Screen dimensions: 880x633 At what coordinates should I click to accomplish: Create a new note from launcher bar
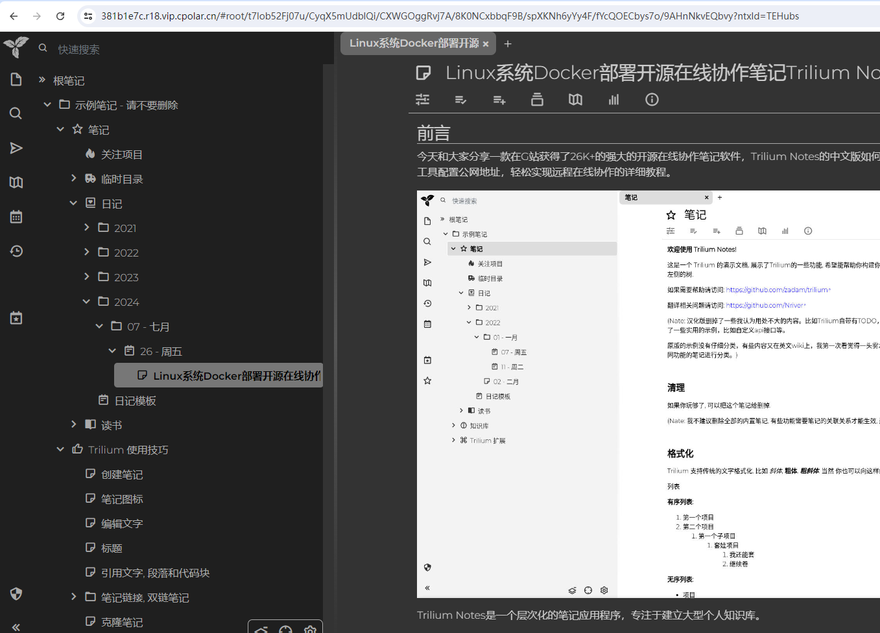[16, 80]
